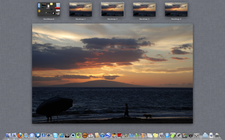Click the large sunset desktop preview
Screen dimensions: 225x140
point(112,73)
